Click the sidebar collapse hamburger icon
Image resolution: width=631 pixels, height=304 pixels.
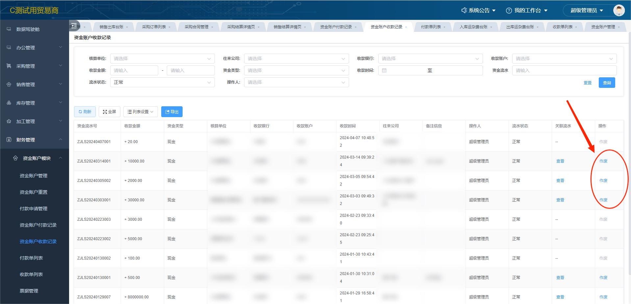coord(74,26)
